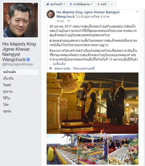
Task: Click the ให้คะแนนคำแปลนี้ link
Action: (84, 68)
